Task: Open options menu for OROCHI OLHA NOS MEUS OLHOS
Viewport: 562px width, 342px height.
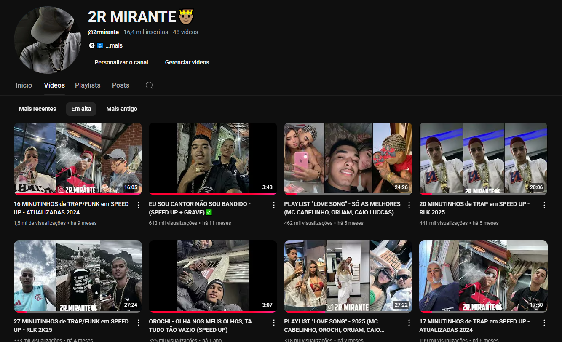Action: click(x=273, y=323)
